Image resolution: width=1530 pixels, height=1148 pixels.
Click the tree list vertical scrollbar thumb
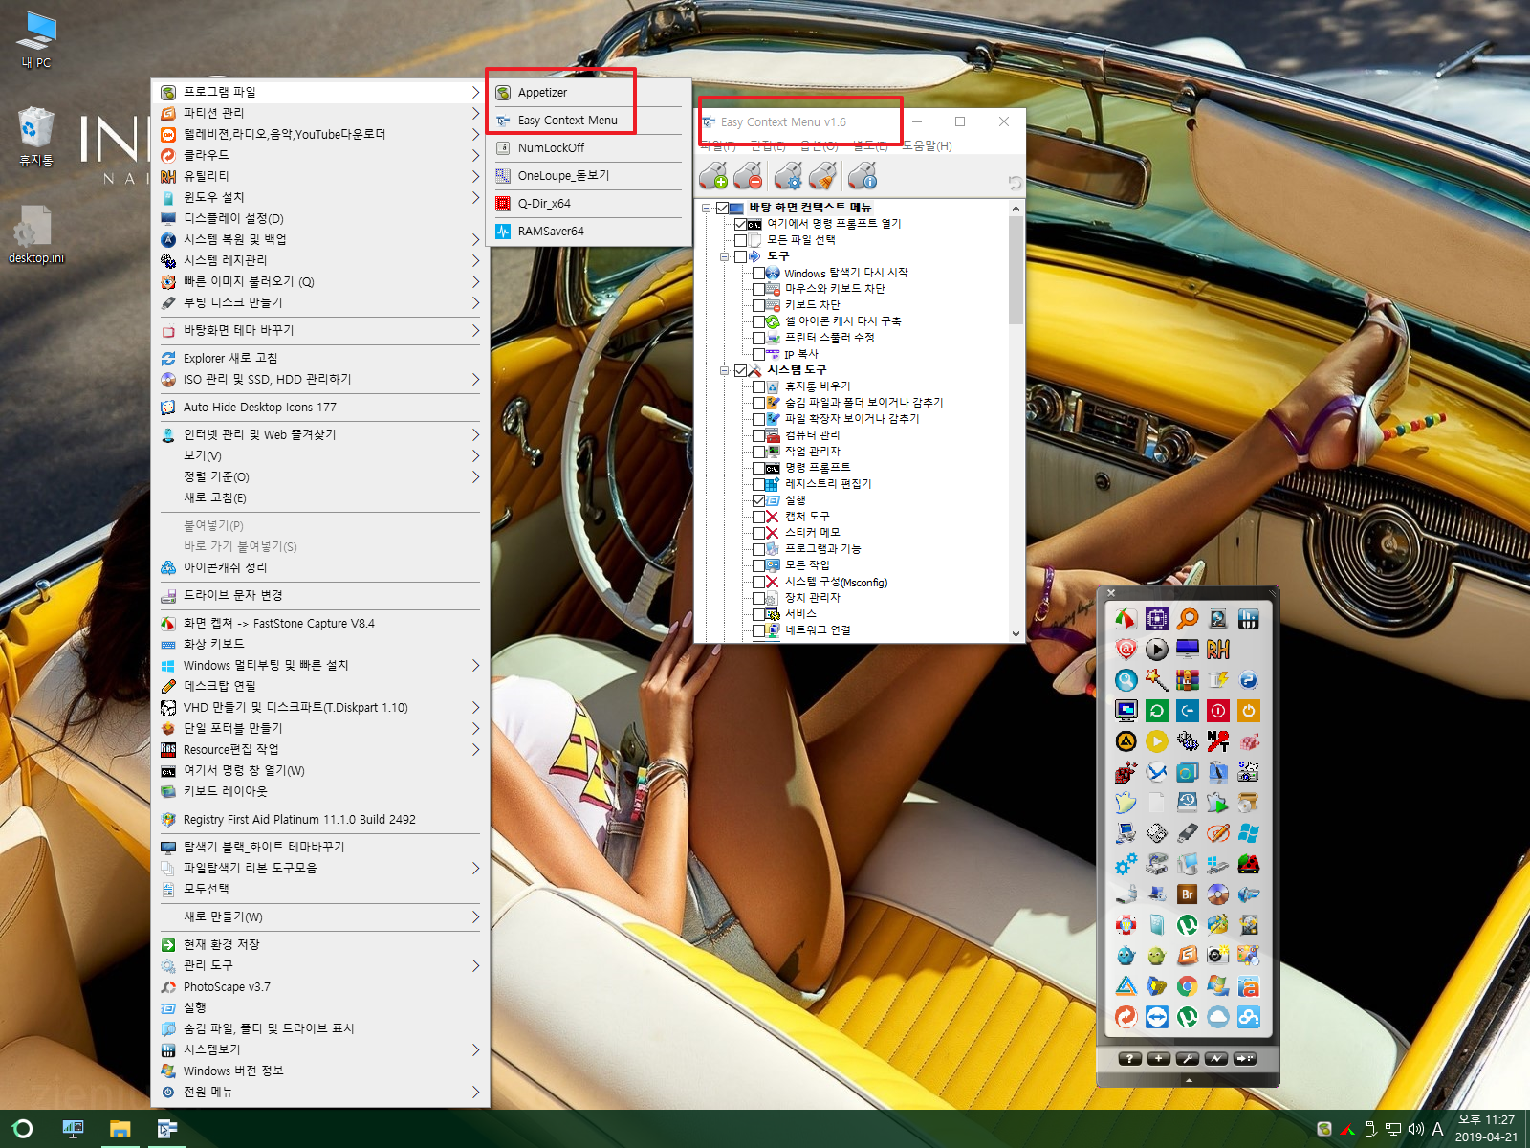click(1016, 271)
